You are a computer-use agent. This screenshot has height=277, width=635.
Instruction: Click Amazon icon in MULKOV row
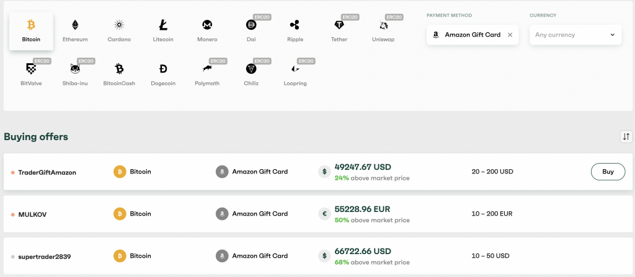tap(222, 214)
